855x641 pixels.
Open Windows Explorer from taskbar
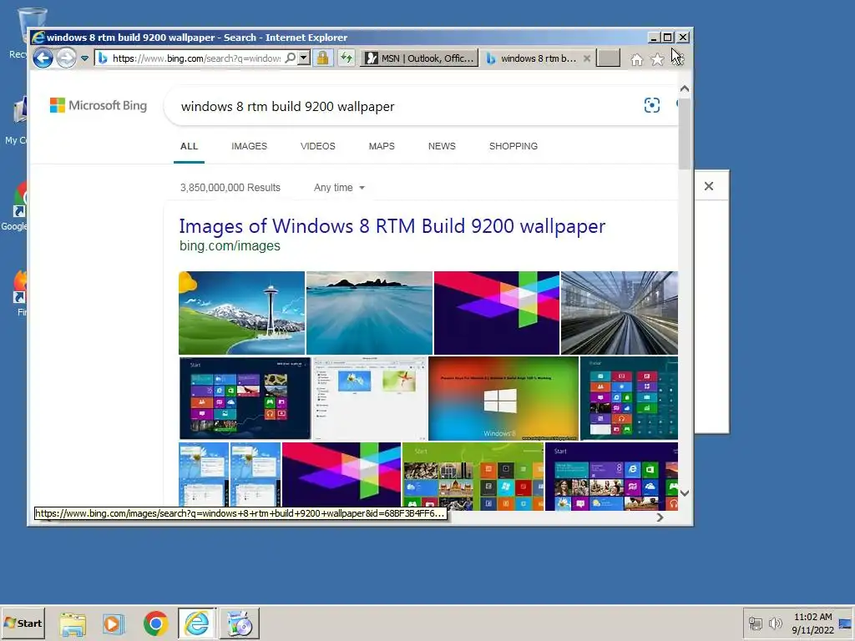[x=73, y=623]
